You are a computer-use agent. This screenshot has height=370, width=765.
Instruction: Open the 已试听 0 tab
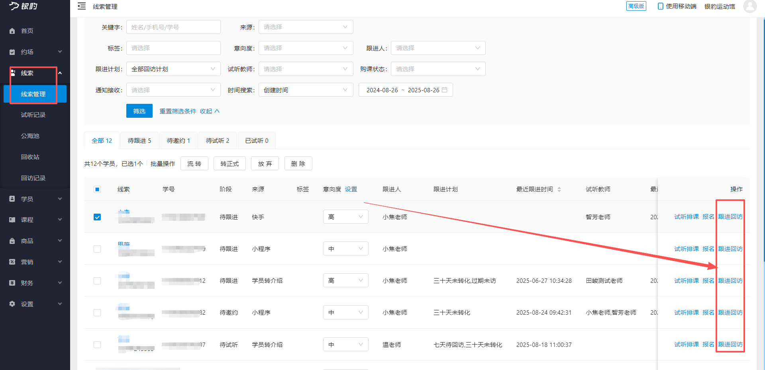[256, 140]
